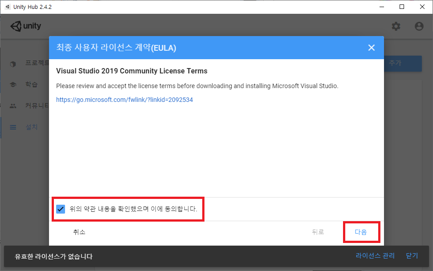Dismiss notification with 닫기

click(x=412, y=256)
